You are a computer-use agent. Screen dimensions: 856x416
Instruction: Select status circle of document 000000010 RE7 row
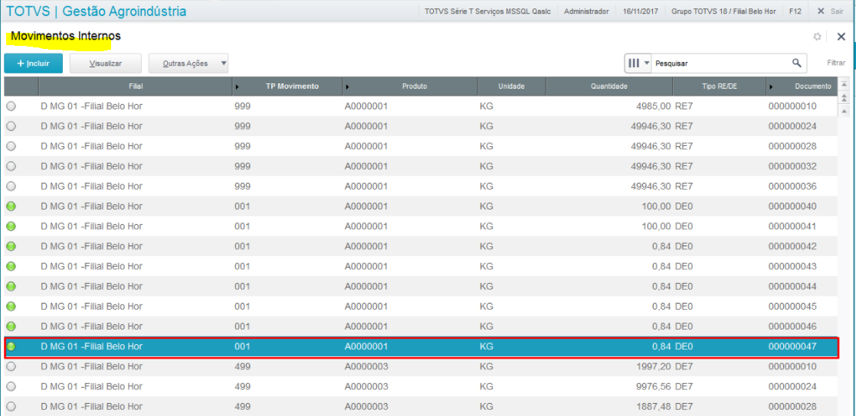click(11, 106)
